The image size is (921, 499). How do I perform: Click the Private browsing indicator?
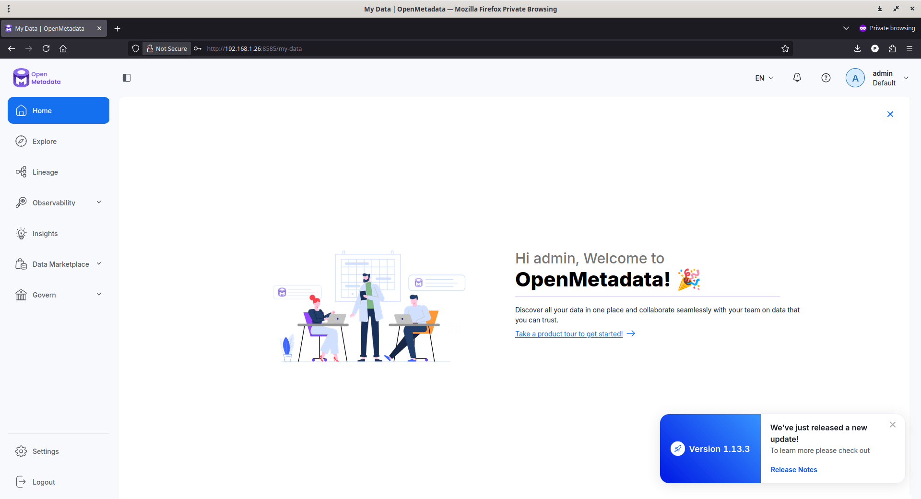887,28
